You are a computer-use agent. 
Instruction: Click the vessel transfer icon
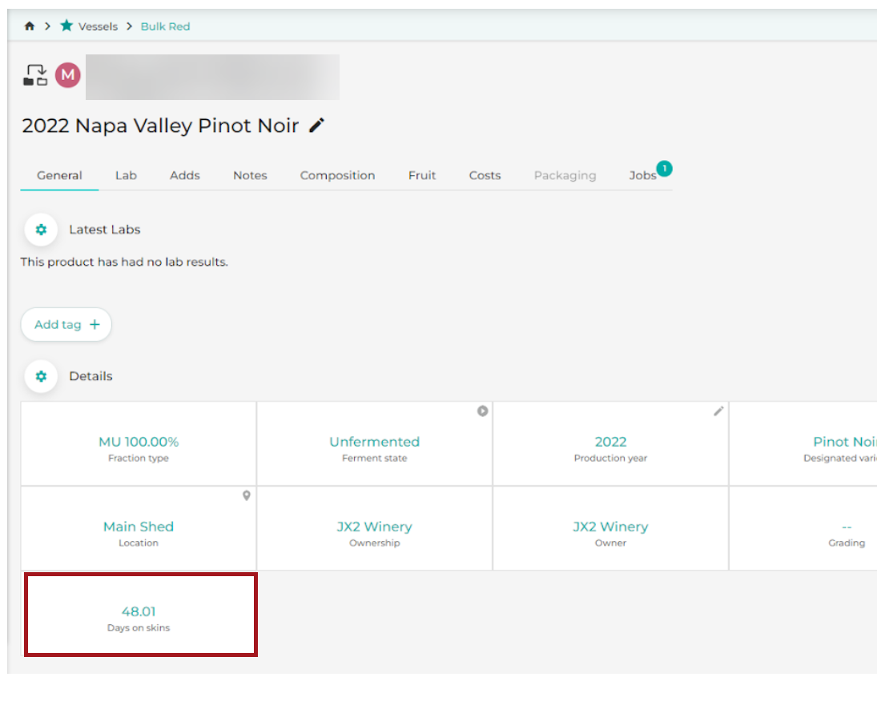tap(34, 75)
